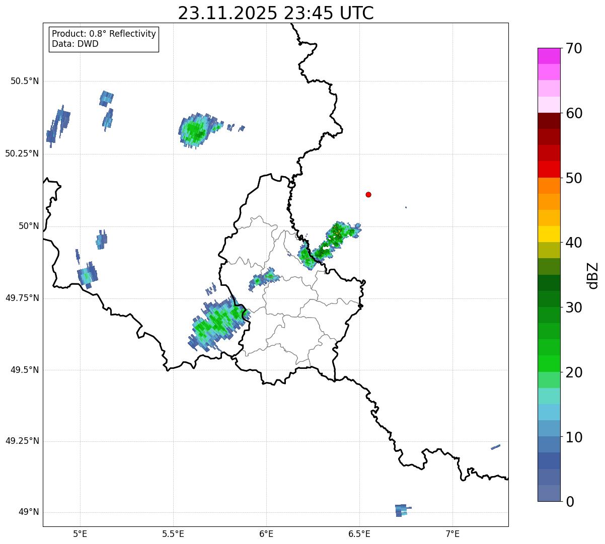
Task: Click the 7°E longitude label
Action: click(452, 534)
